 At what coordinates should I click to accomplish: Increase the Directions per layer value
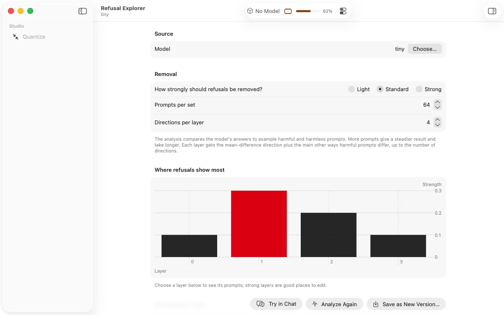[438, 120]
